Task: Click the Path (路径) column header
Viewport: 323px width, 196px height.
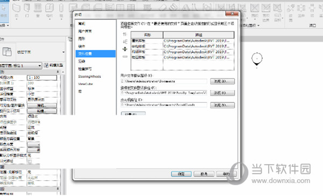Action: point(199,35)
